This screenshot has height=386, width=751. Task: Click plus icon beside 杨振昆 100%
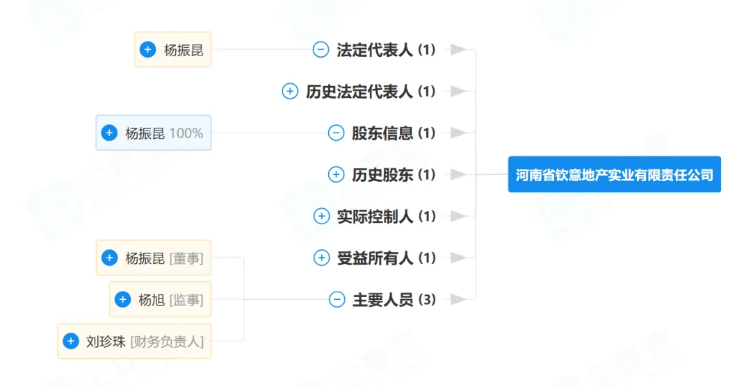click(109, 133)
